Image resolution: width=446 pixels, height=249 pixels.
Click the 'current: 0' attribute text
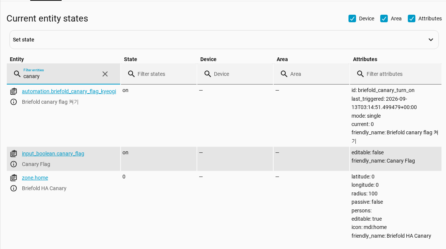point(362,124)
